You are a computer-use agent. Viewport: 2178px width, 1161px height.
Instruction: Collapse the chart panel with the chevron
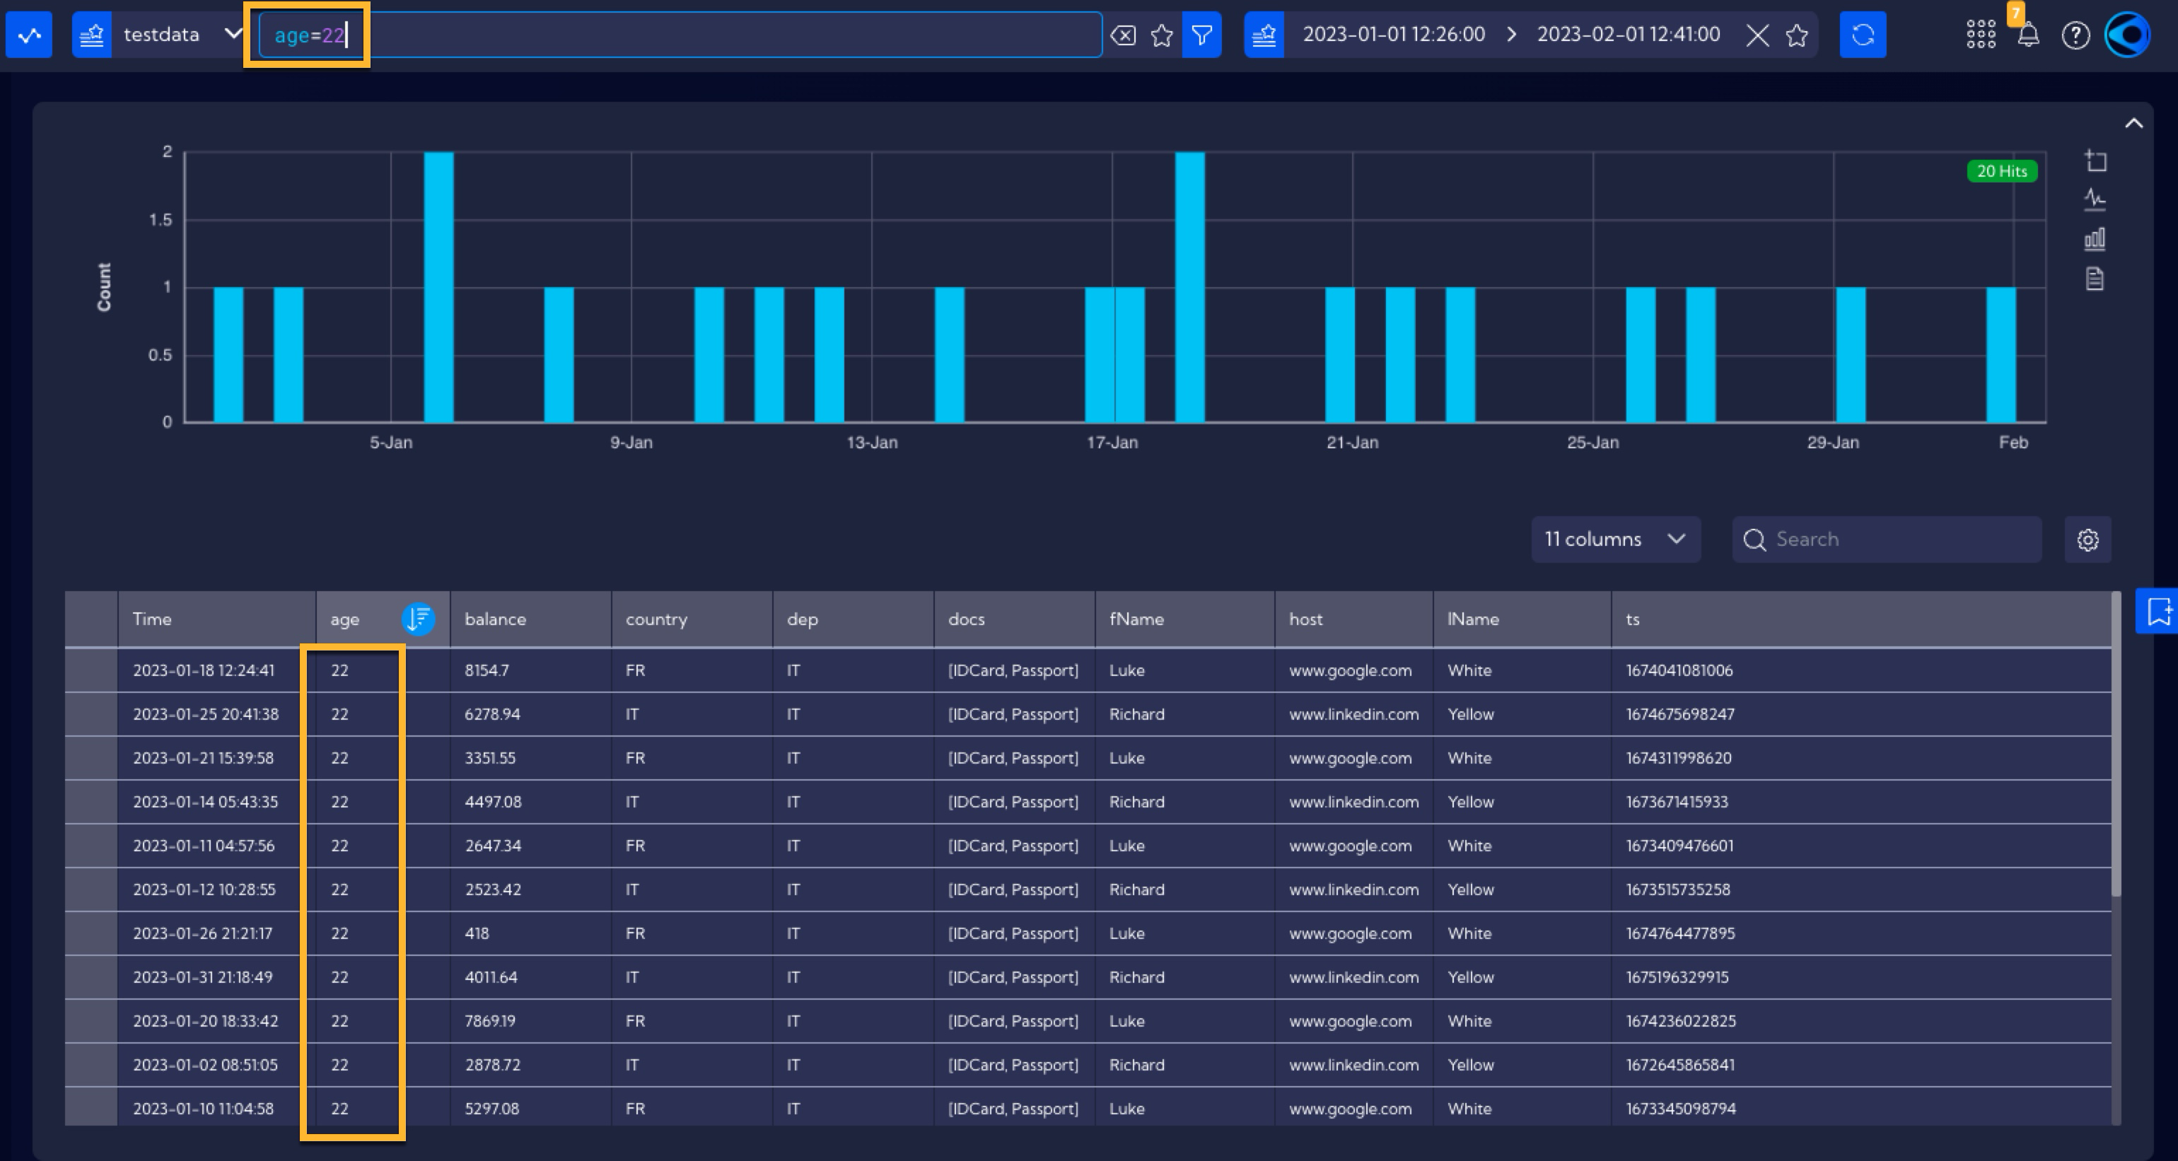tap(2133, 124)
